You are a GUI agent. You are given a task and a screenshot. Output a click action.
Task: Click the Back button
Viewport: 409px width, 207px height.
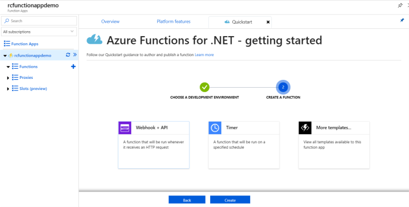coord(187,200)
